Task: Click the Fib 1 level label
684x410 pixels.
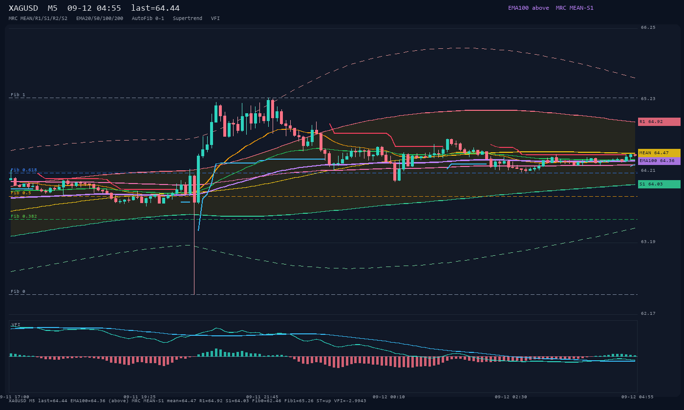Action: [x=18, y=95]
